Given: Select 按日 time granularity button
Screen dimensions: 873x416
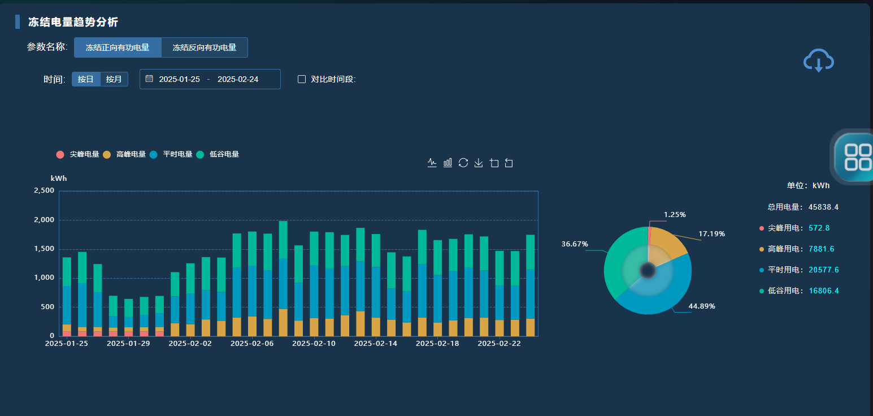Looking at the screenshot, I should coord(86,79).
